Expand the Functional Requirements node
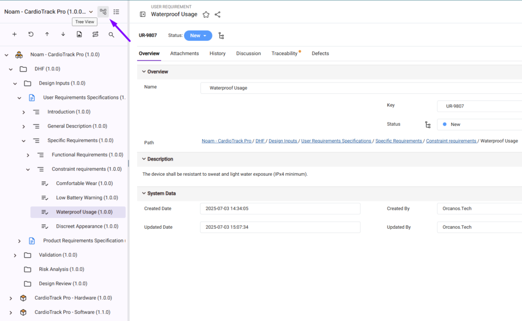This screenshot has height=321, width=522. [x=28, y=155]
